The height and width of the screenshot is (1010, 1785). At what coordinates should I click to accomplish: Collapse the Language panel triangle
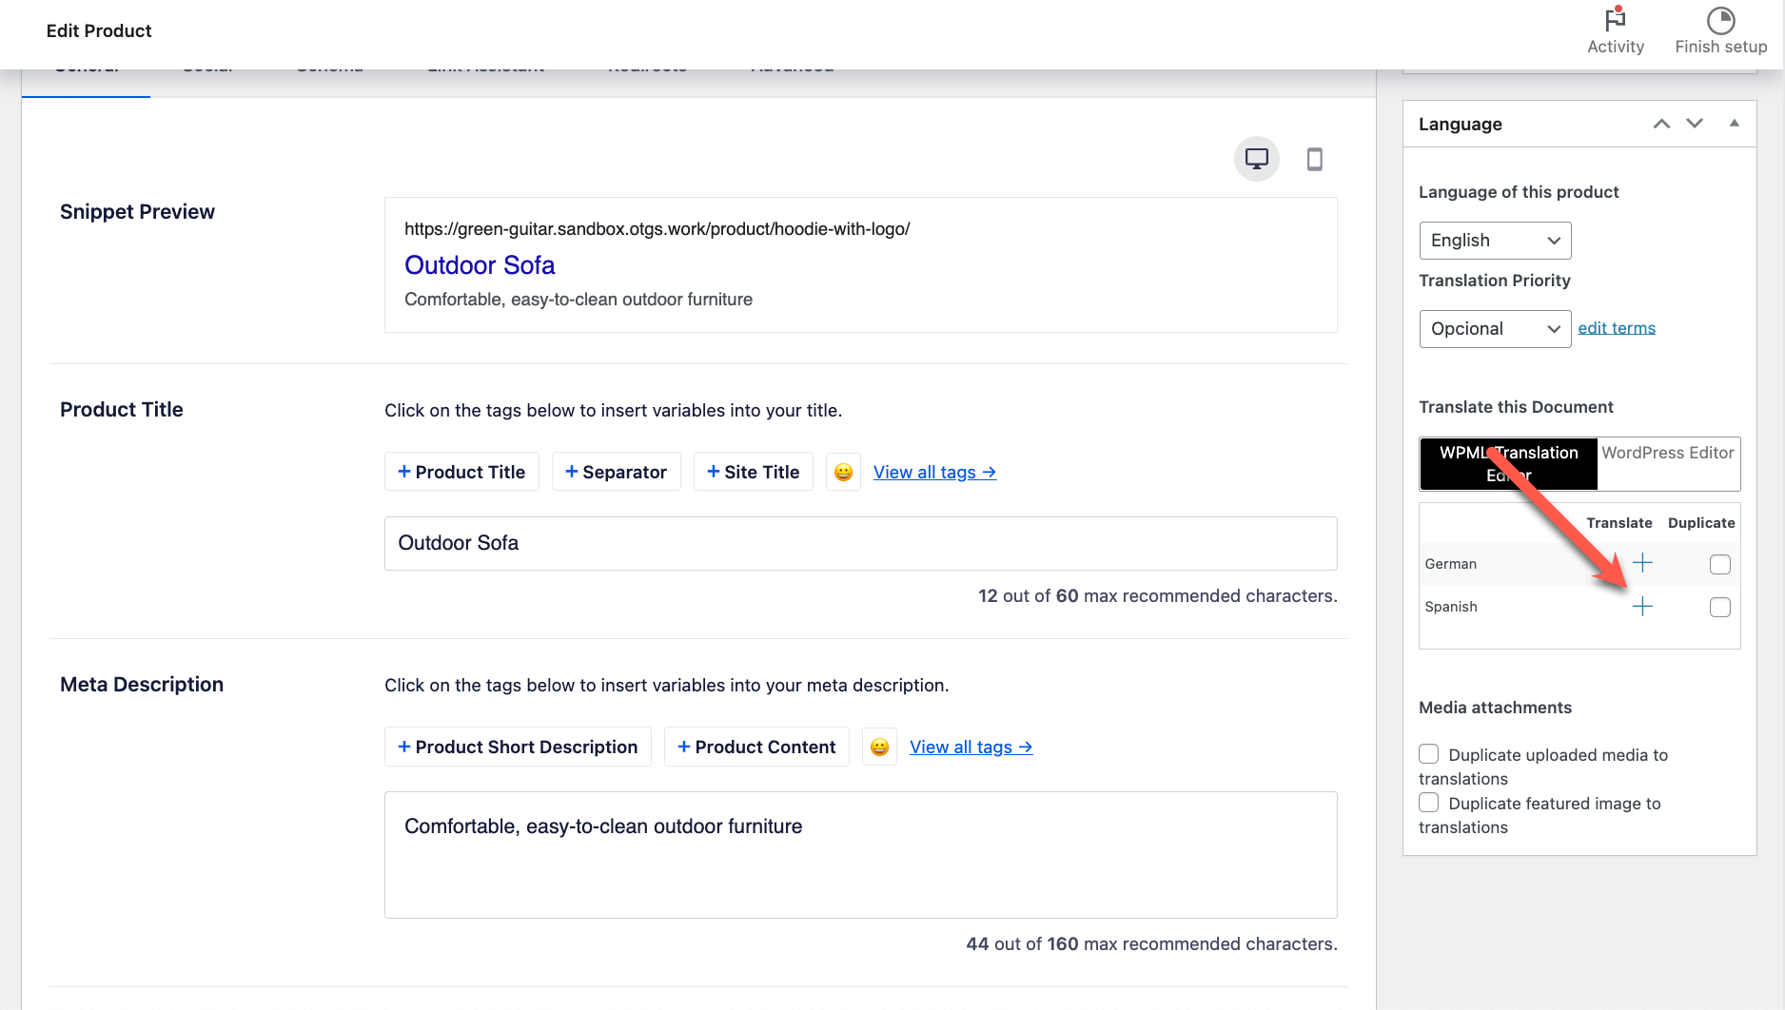click(x=1735, y=123)
